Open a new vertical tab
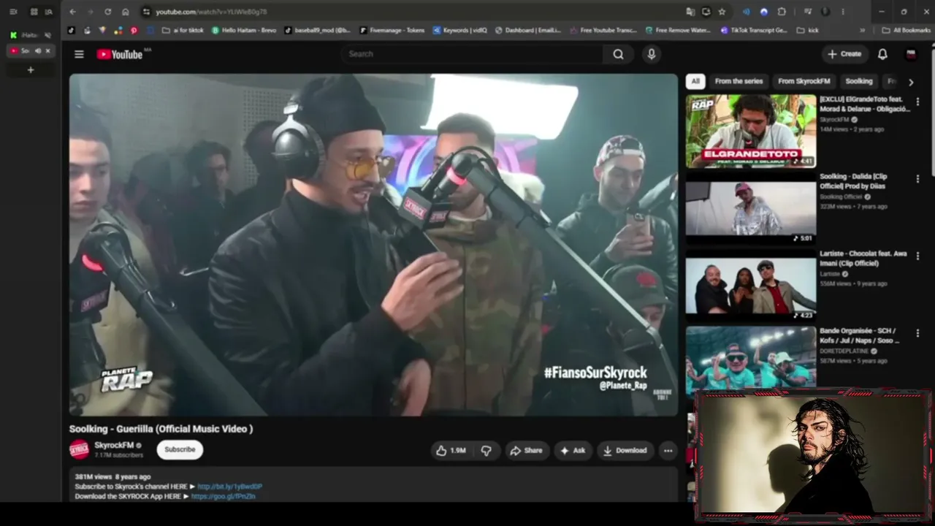The width and height of the screenshot is (935, 526). [31, 70]
